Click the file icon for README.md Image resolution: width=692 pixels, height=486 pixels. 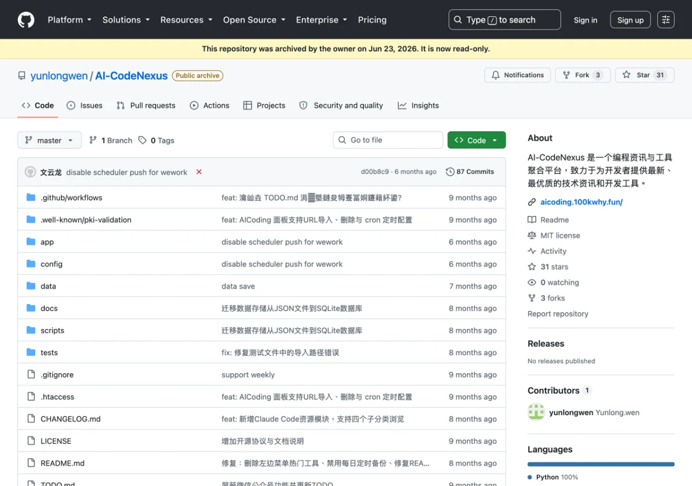click(x=31, y=463)
